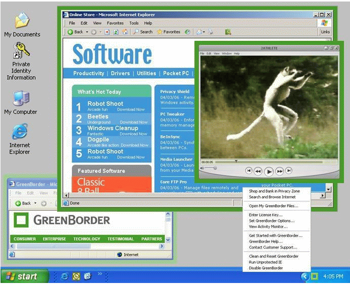Open Back history dropdown in Online Store window
350x284 pixels.
[87, 32]
